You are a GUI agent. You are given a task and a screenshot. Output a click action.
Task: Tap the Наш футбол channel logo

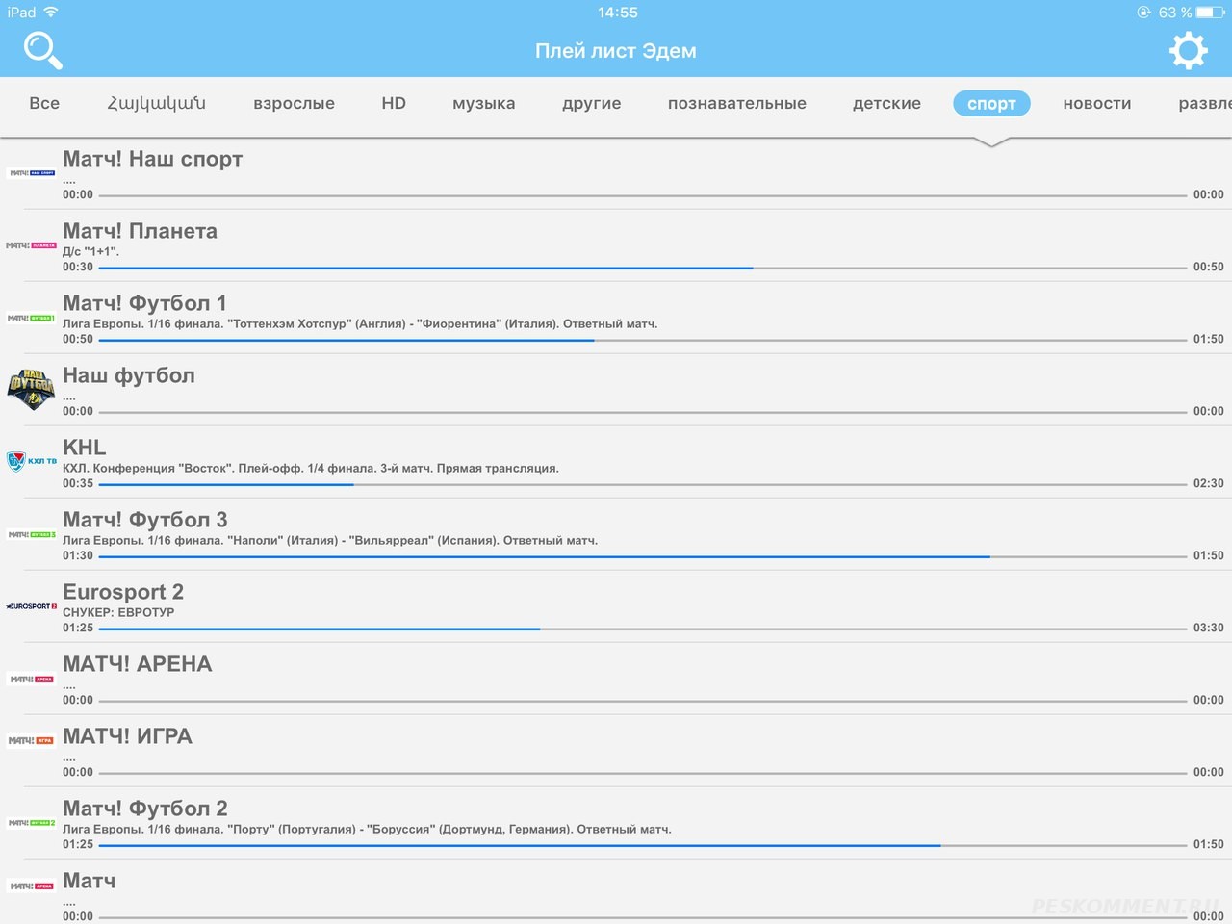coord(31,389)
